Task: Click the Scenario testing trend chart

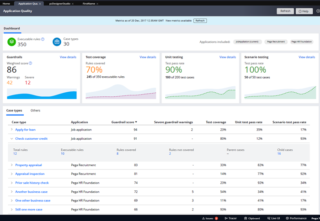Action: (x=280, y=92)
